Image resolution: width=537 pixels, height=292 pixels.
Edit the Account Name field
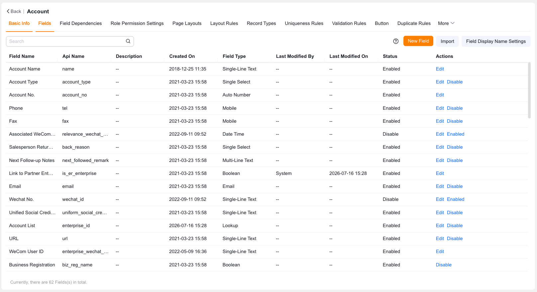440,69
